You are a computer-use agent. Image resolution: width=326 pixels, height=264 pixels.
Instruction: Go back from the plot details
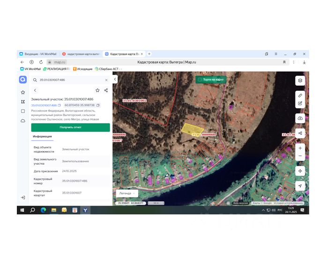(x=35, y=90)
